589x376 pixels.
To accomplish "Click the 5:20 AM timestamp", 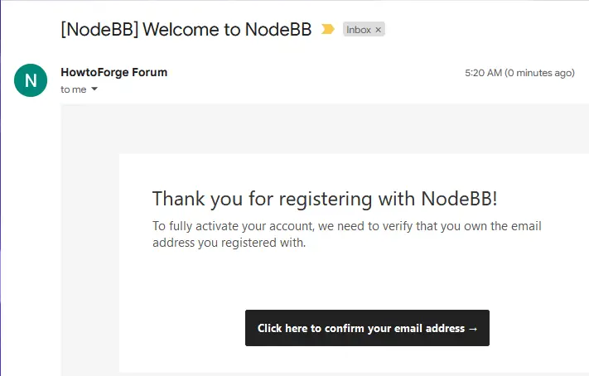I will (484, 73).
